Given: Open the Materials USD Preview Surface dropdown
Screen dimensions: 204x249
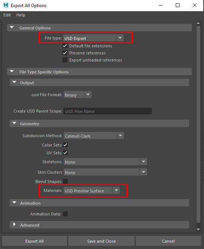Looking at the screenshot, I should point(92,190).
